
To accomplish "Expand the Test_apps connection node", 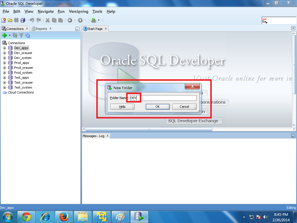I will [4, 78].
